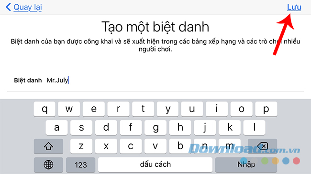
Task: Tap the l key
Action: pyautogui.click(x=254, y=128)
